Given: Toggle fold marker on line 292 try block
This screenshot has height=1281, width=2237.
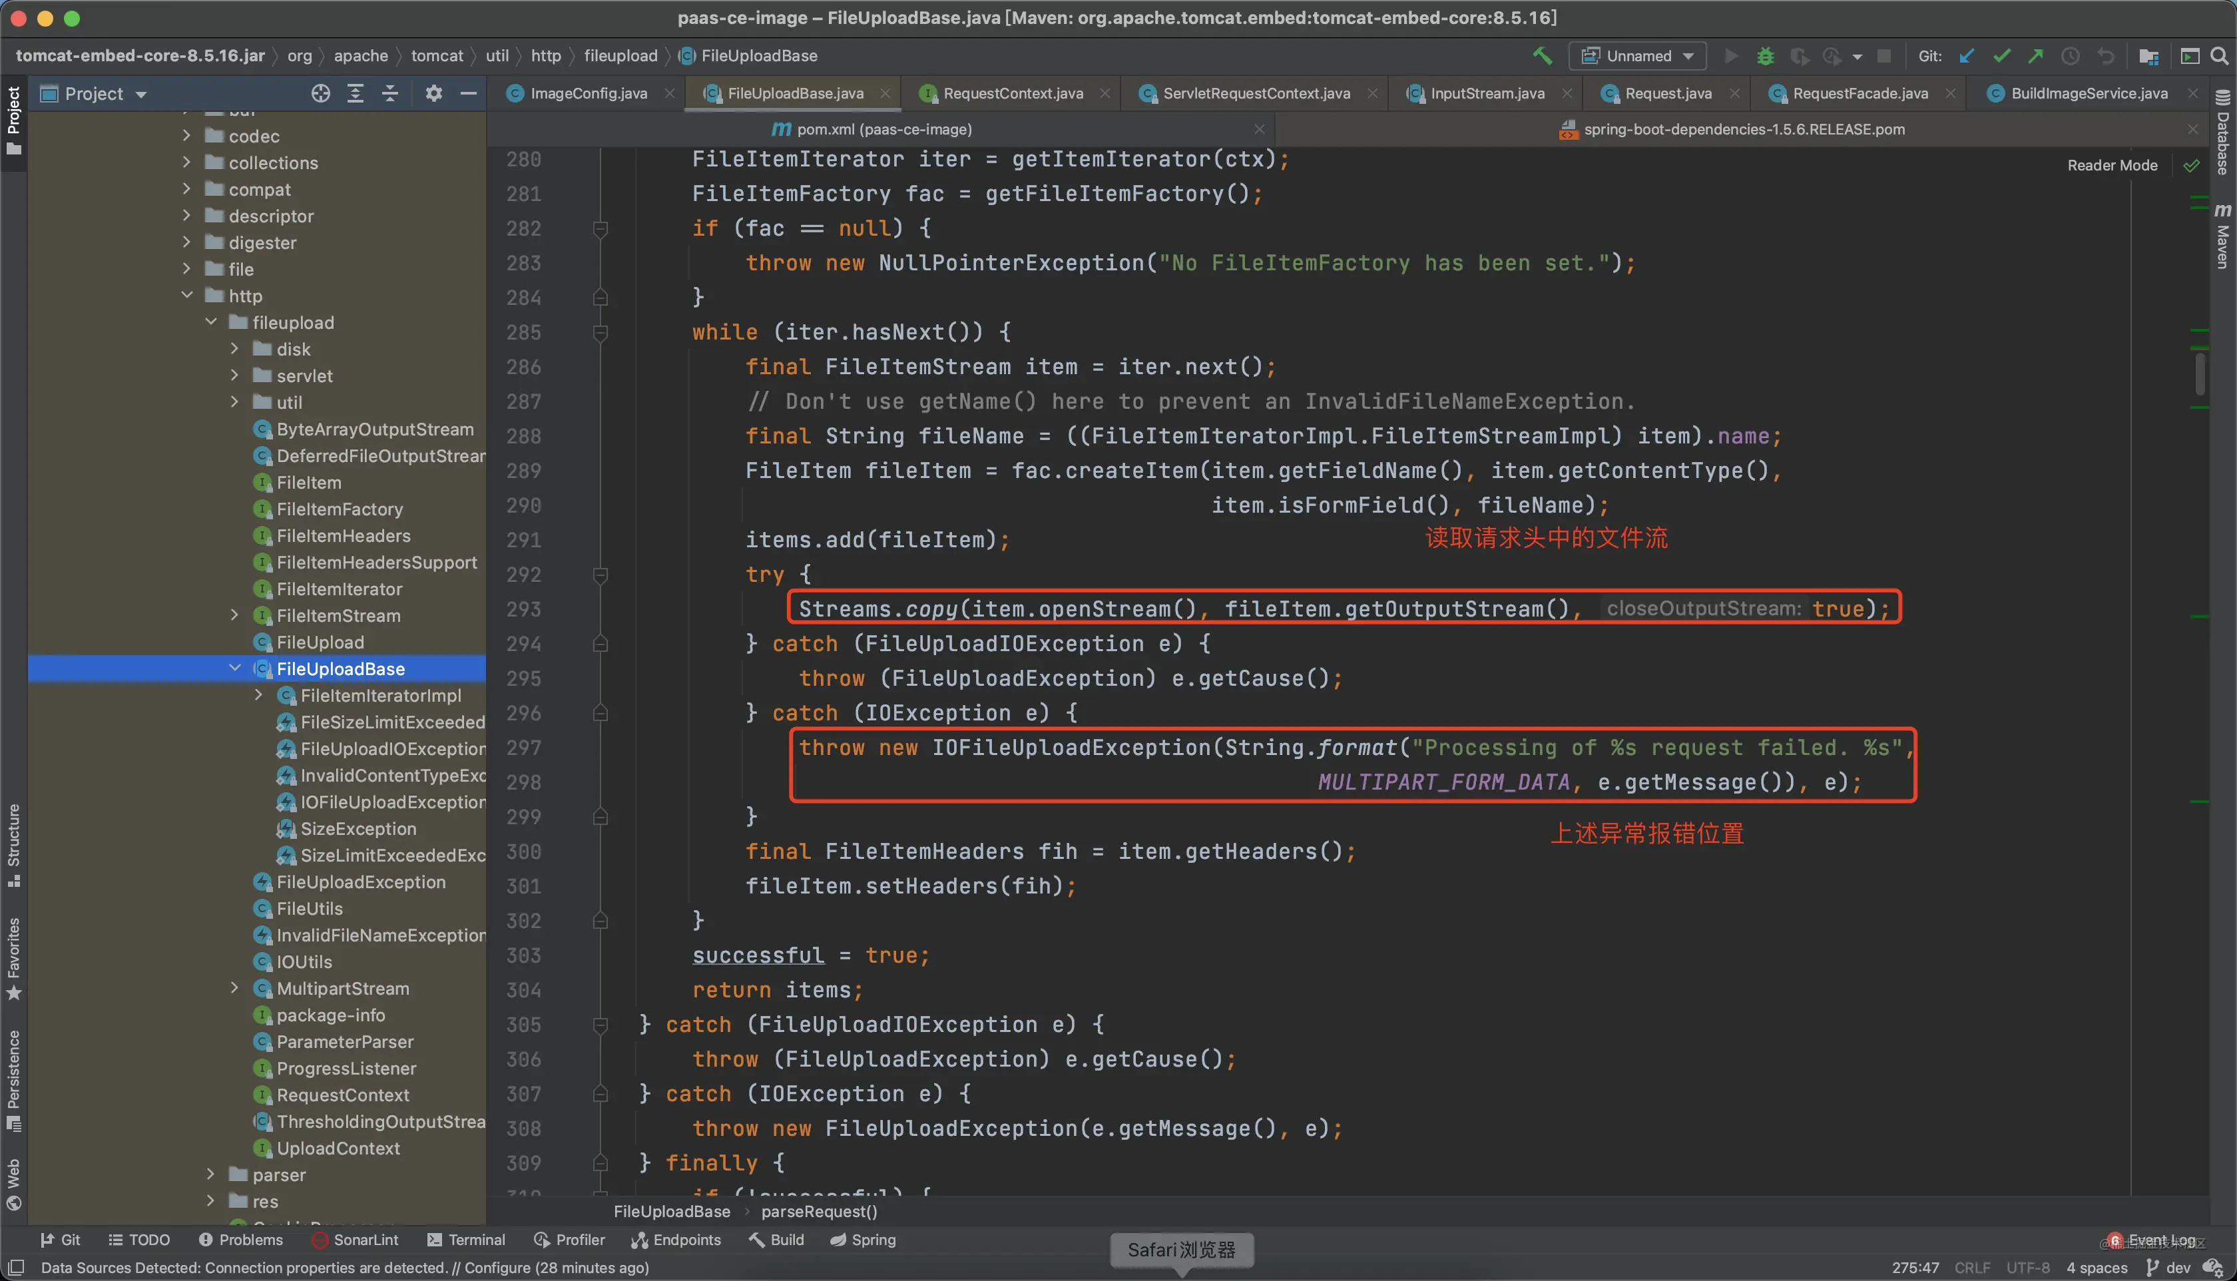Looking at the screenshot, I should (x=600, y=575).
